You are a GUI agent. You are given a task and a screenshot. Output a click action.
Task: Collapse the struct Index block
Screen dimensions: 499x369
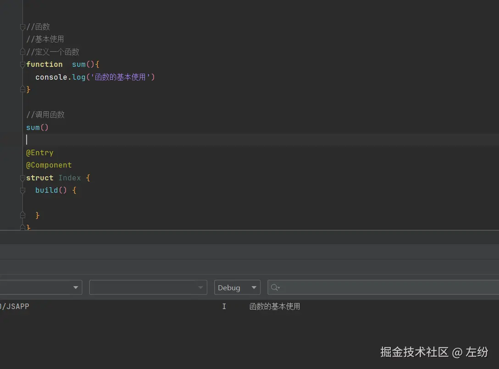pyautogui.click(x=22, y=178)
